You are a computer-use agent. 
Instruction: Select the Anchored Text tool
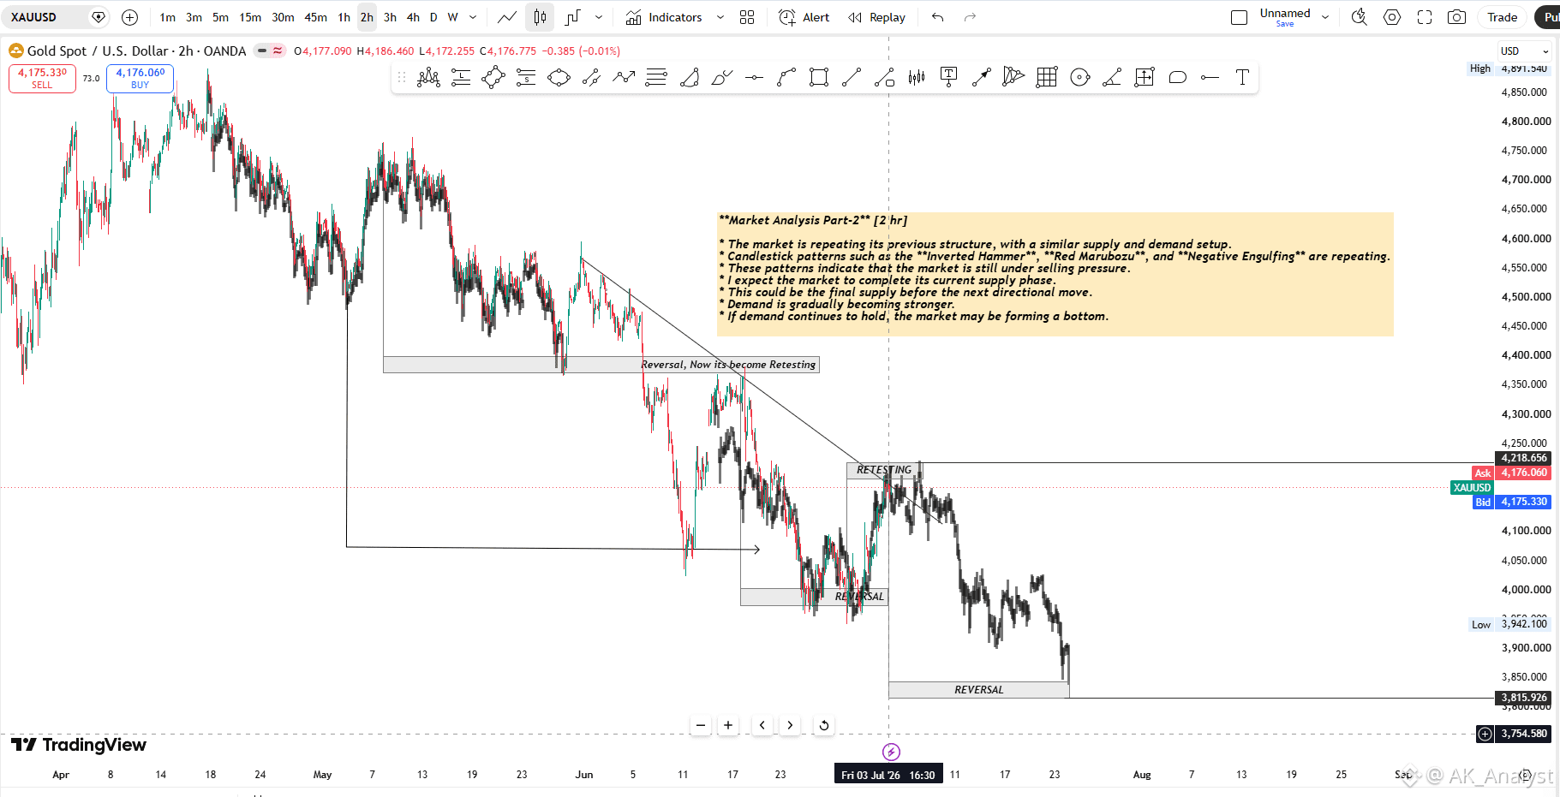(x=949, y=78)
